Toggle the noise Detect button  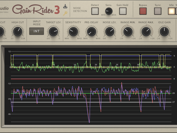pos(95,11)
